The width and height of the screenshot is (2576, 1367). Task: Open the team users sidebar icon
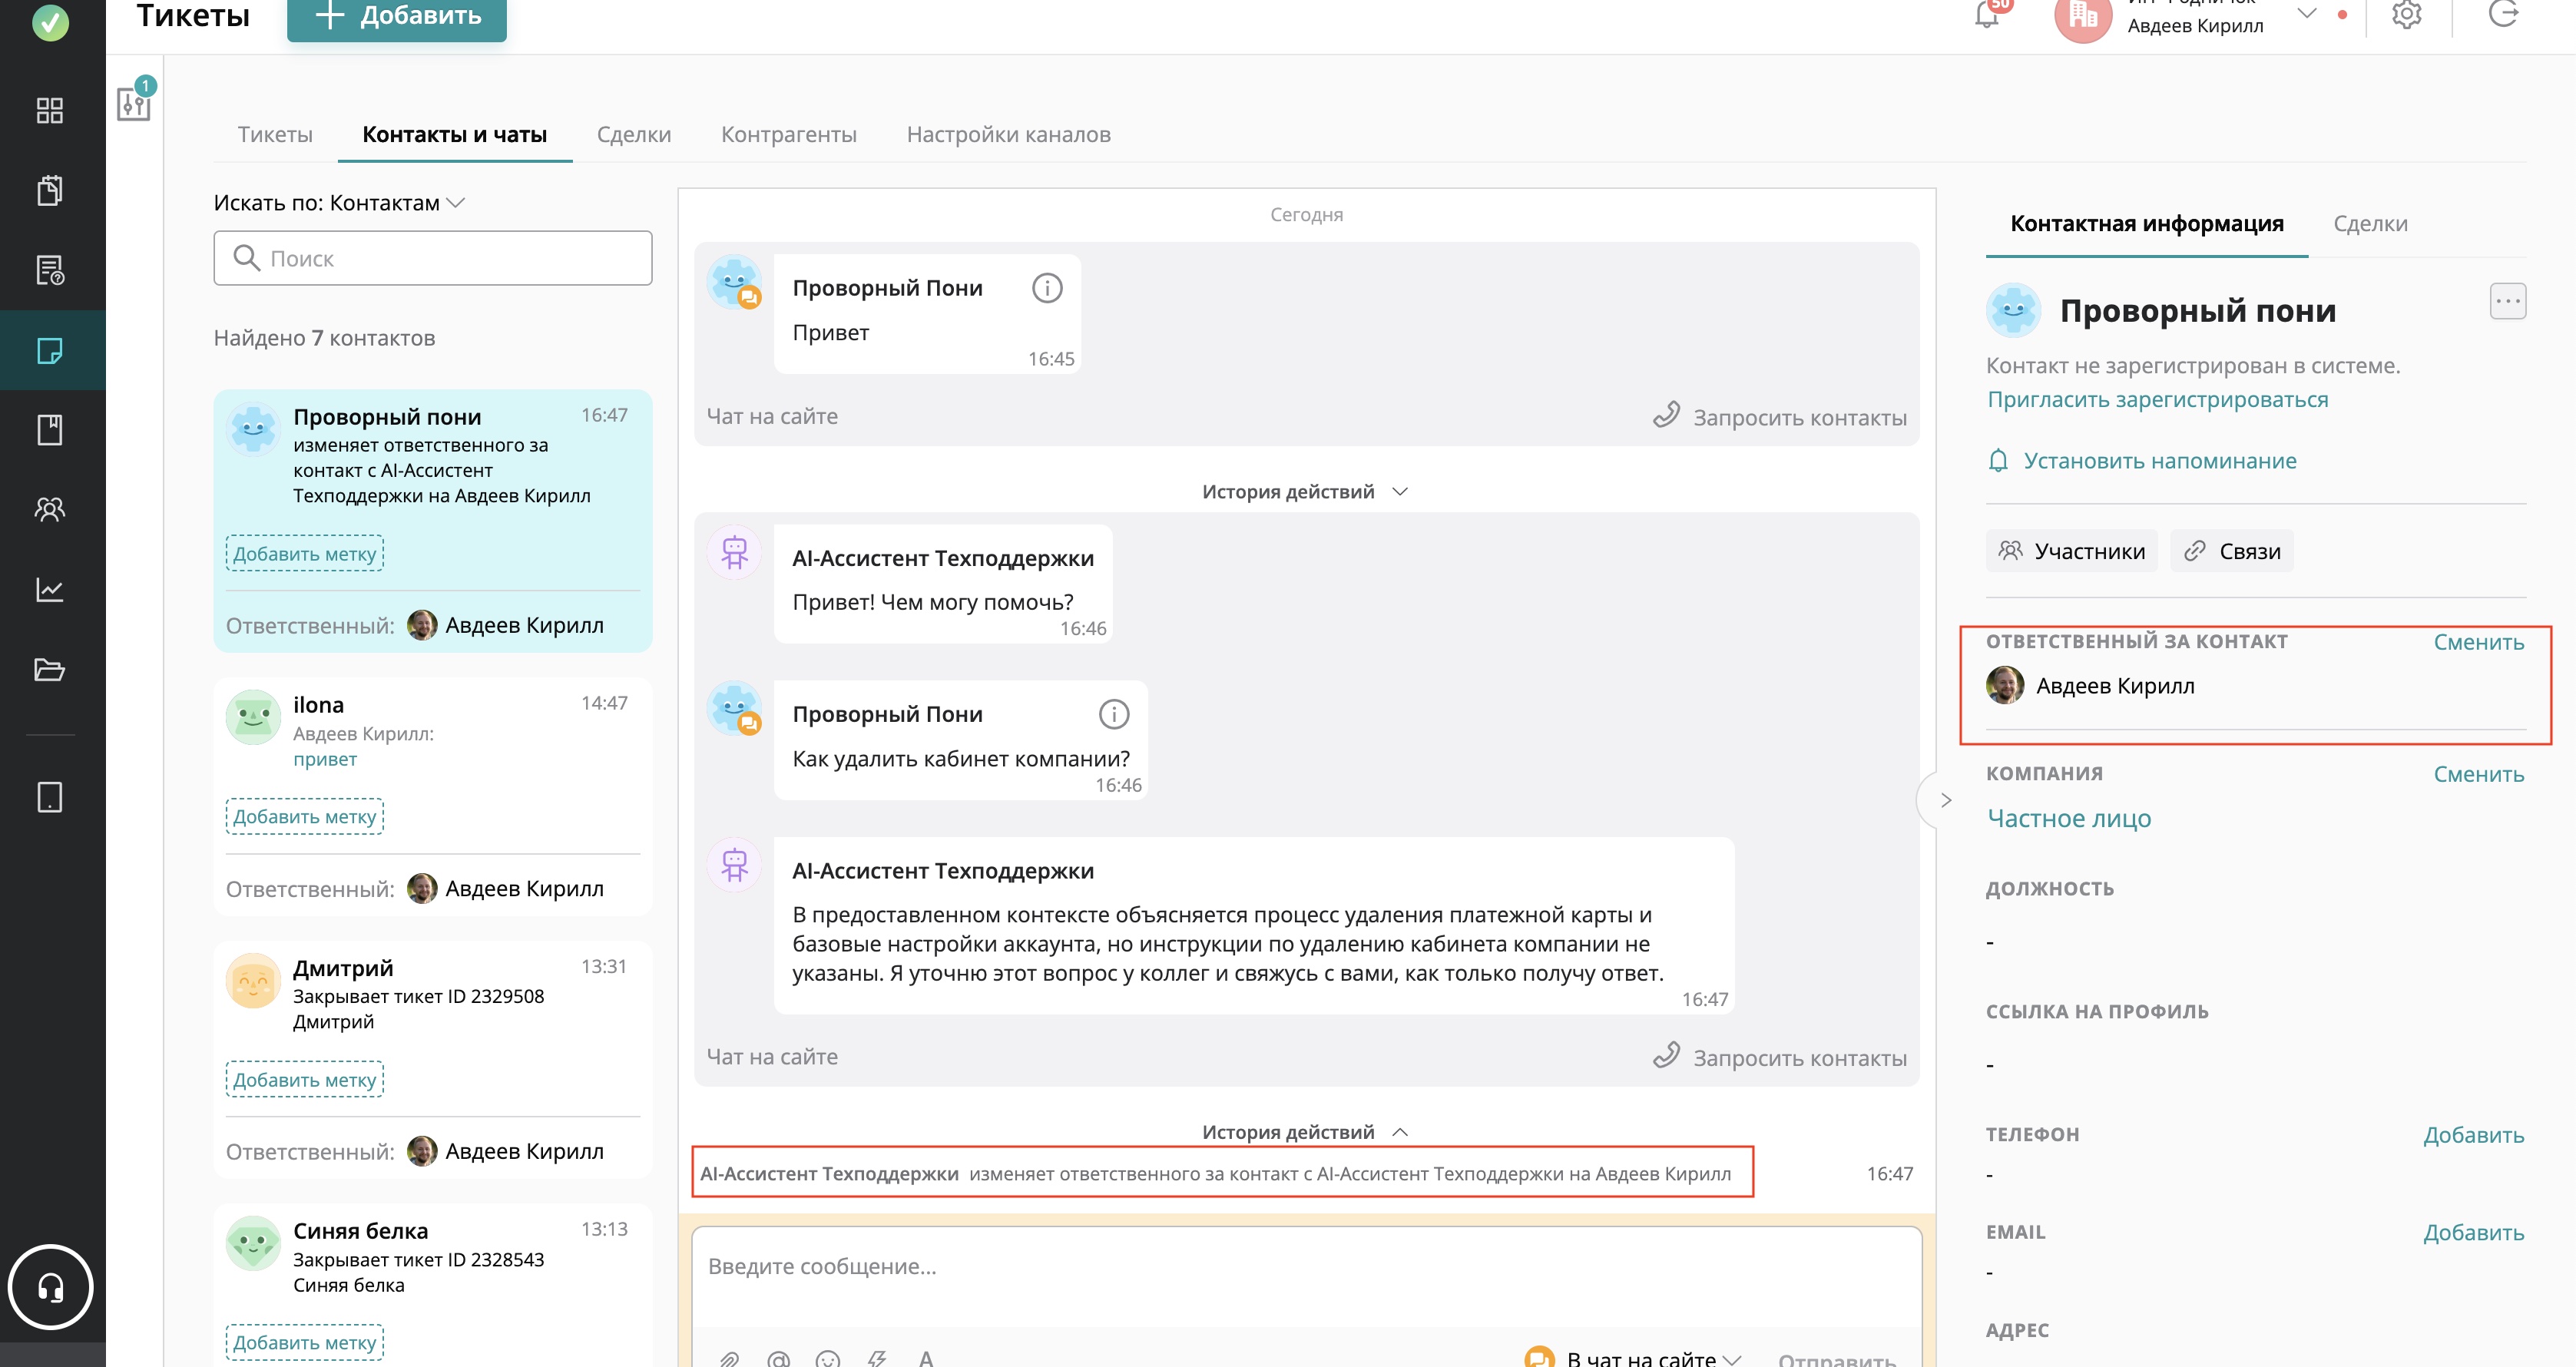tap(50, 510)
